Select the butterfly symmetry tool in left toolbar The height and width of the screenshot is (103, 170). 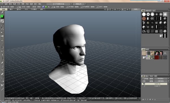(x=2, y=85)
